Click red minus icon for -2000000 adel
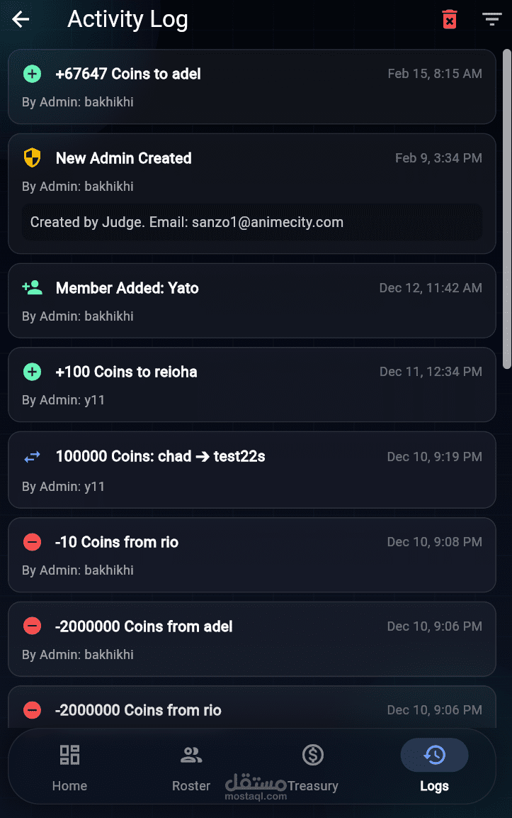The height and width of the screenshot is (818, 512). point(32,626)
